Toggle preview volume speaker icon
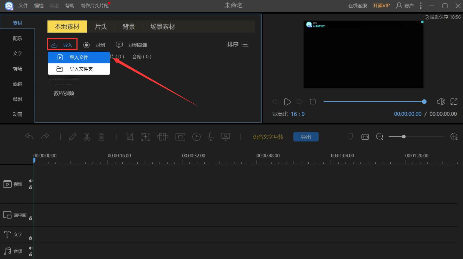463x259 pixels. [x=441, y=102]
